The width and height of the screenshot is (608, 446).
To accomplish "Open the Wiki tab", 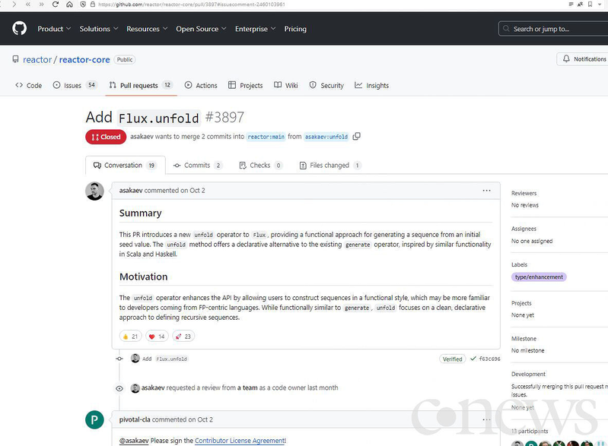I will (x=286, y=85).
